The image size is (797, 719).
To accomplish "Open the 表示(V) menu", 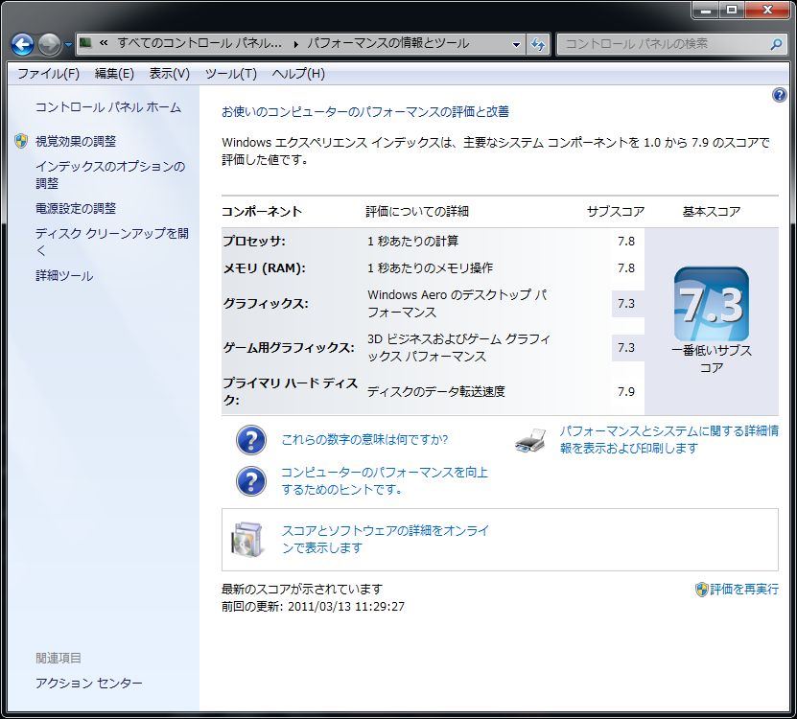I will pos(169,74).
